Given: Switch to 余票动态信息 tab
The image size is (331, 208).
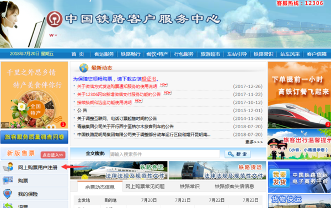Looking at the screenshot, I should (x=100, y=187).
